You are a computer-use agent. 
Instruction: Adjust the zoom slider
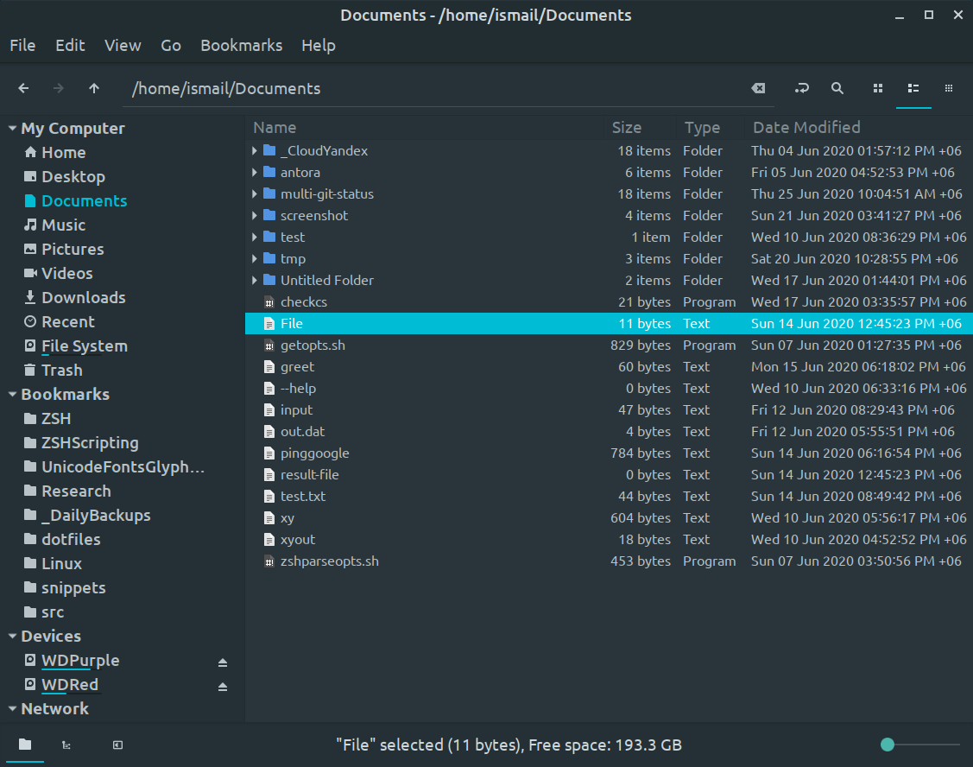pyautogui.click(x=887, y=744)
